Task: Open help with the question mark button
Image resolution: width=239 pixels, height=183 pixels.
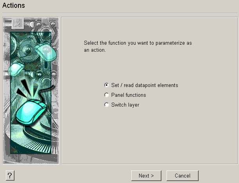Action: tap(10, 176)
